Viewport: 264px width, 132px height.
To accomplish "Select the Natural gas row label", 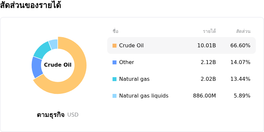I will coord(134,79).
